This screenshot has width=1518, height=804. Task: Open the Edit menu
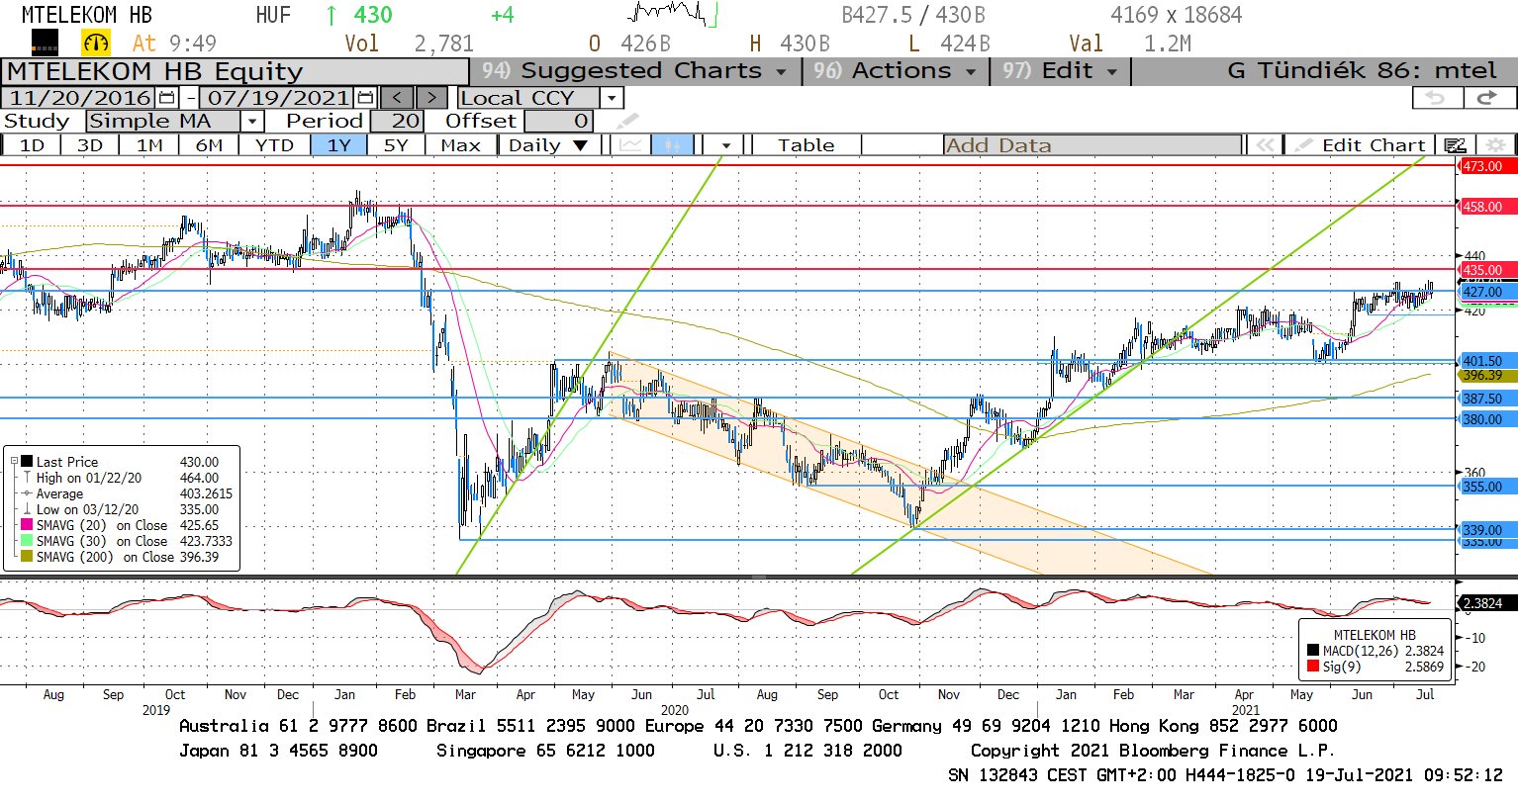coord(1059,71)
